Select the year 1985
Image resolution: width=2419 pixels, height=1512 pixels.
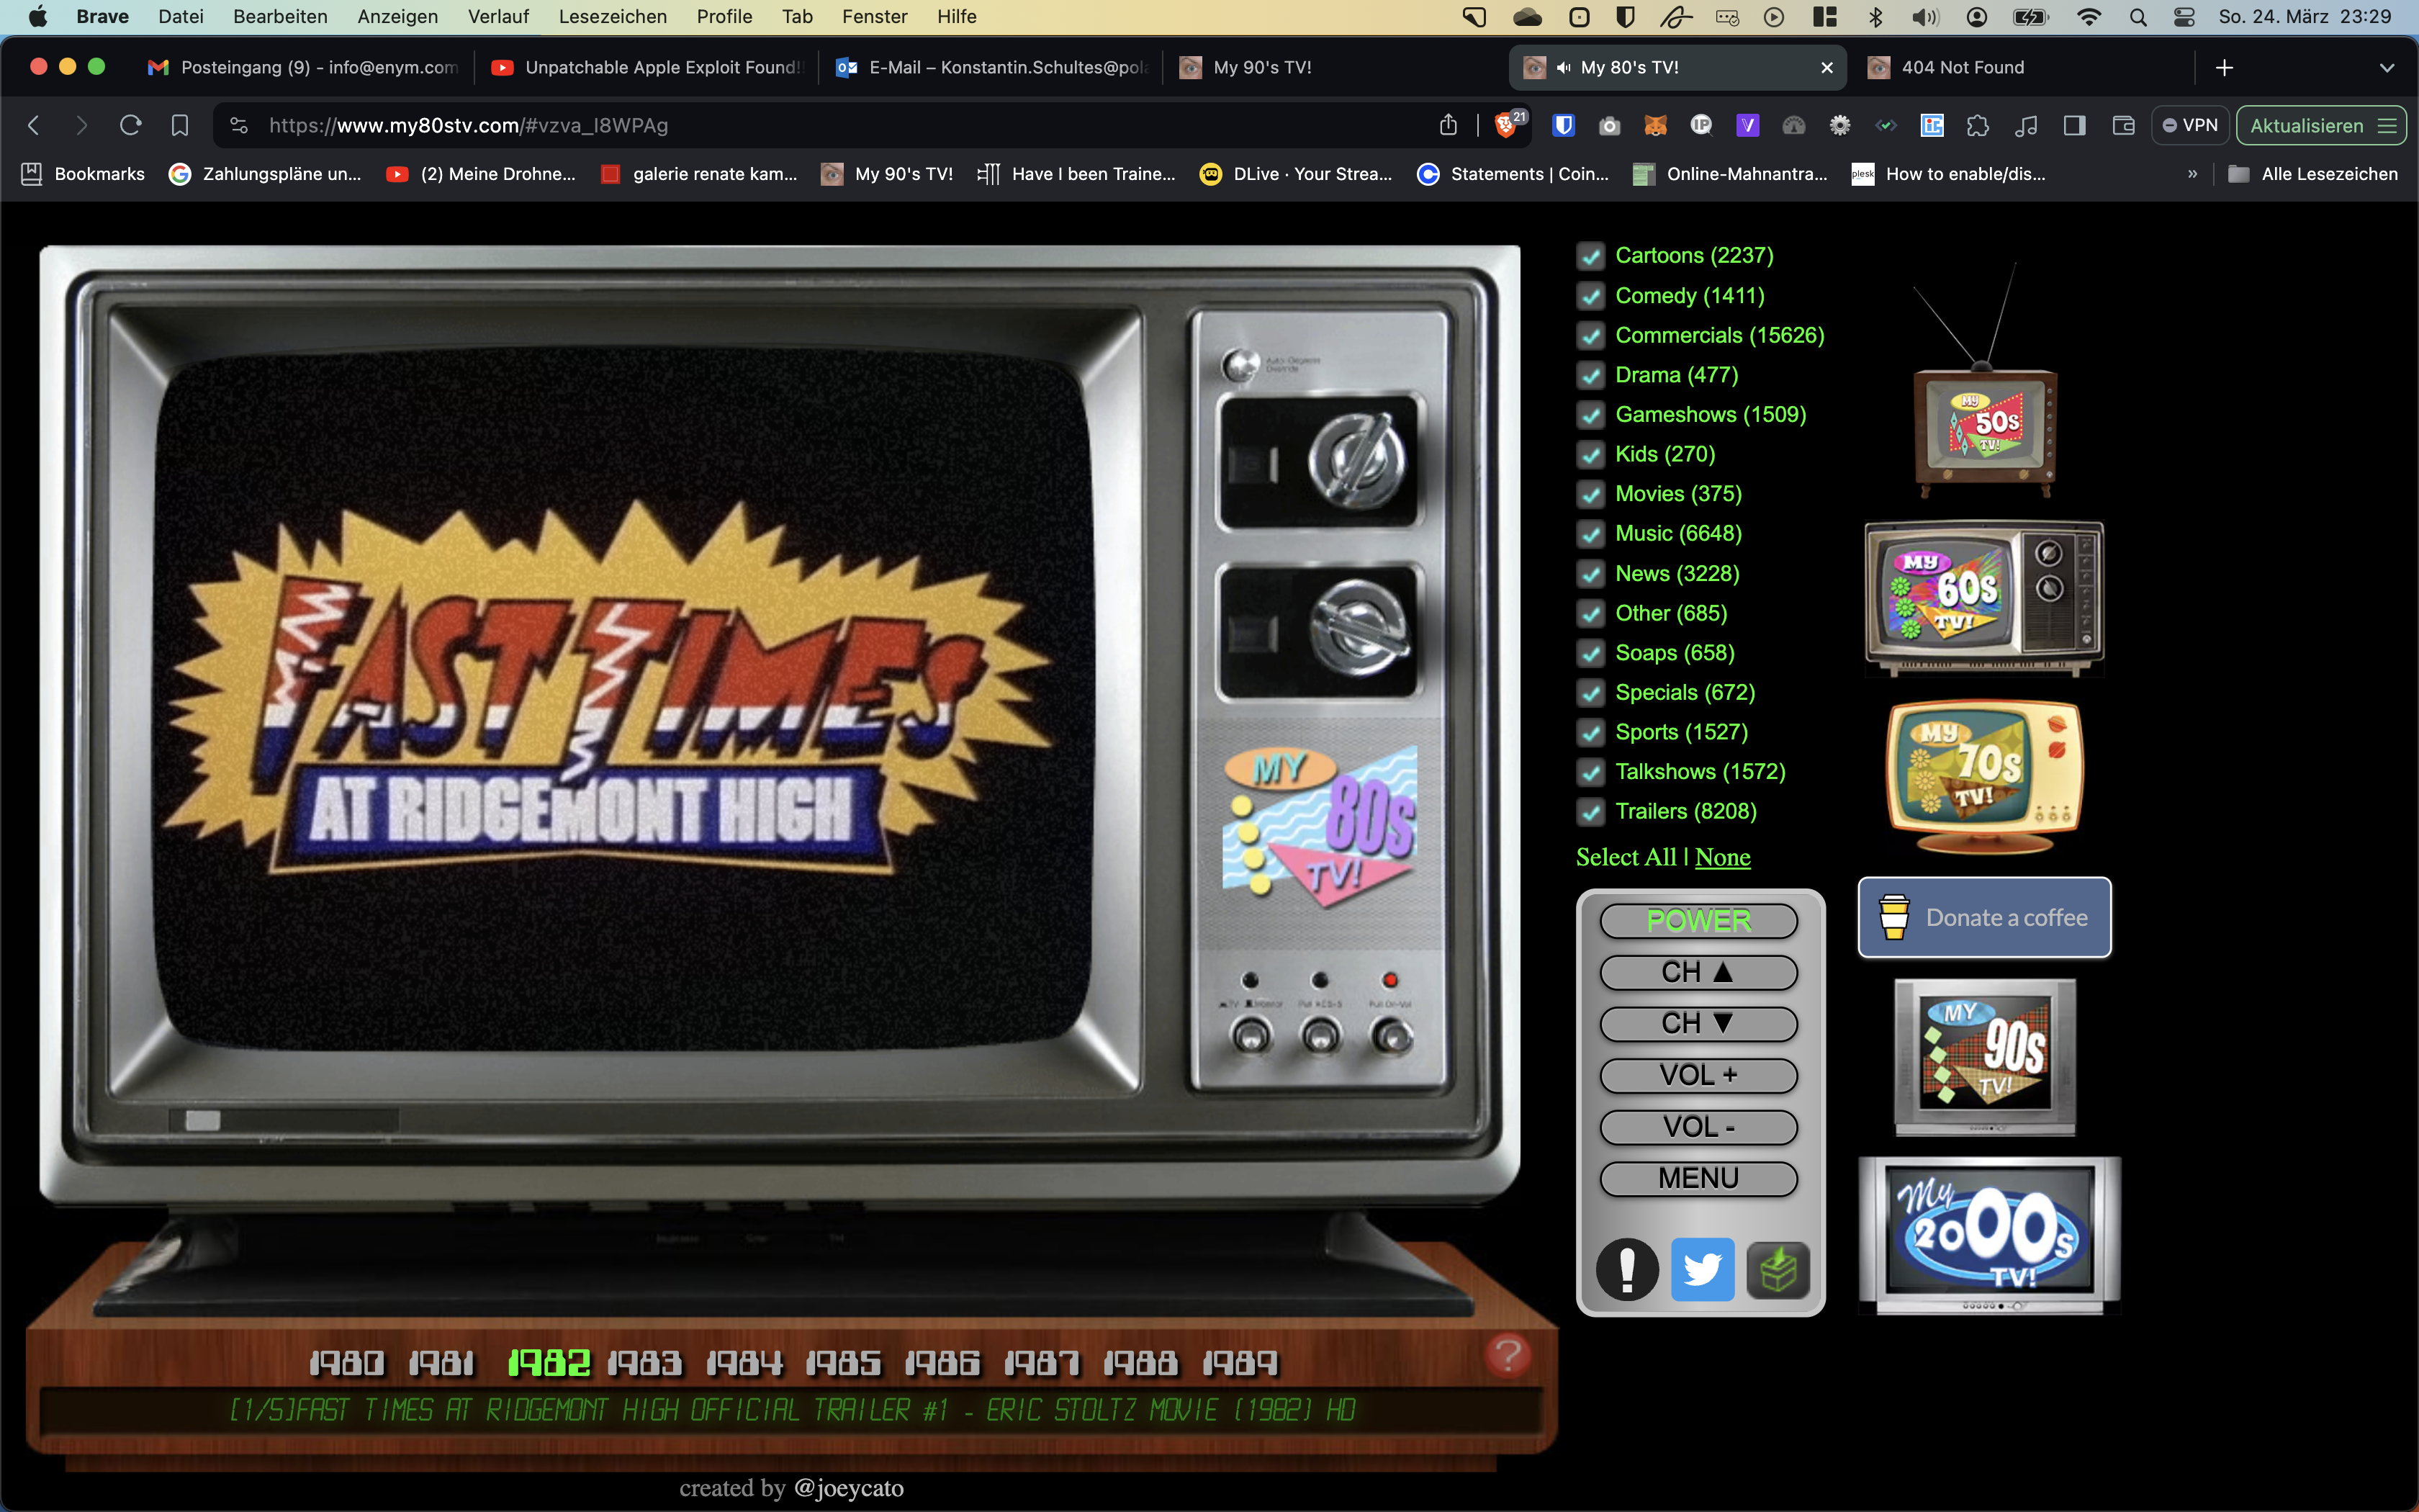(842, 1363)
